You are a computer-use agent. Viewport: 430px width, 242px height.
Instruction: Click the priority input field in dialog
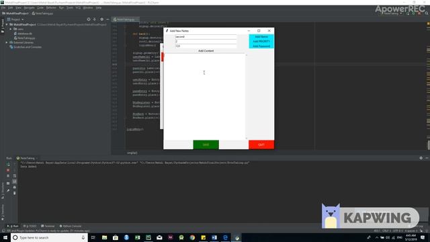pyautogui.click(x=206, y=42)
